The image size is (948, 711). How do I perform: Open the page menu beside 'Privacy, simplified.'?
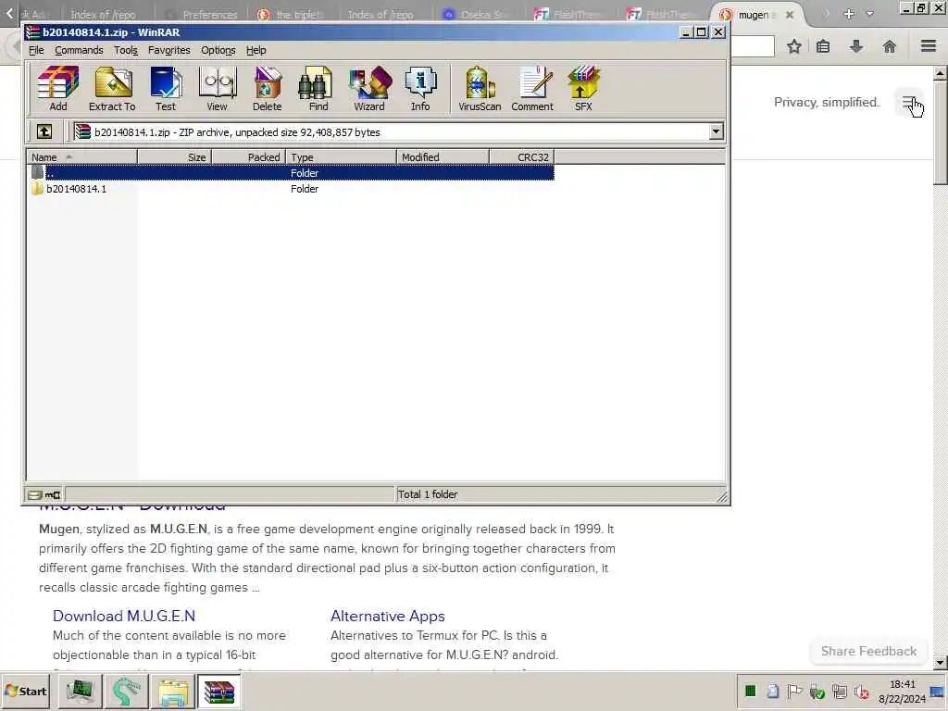click(x=909, y=103)
